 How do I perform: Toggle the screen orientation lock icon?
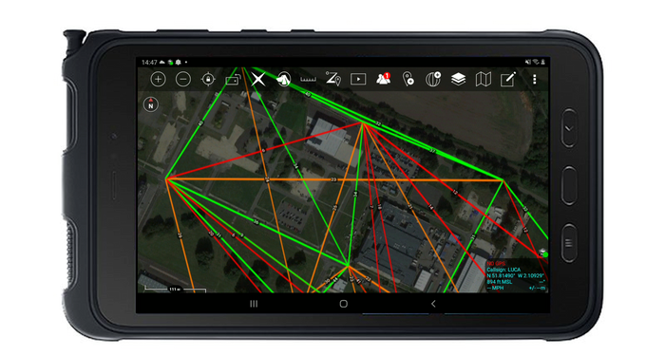[233, 79]
